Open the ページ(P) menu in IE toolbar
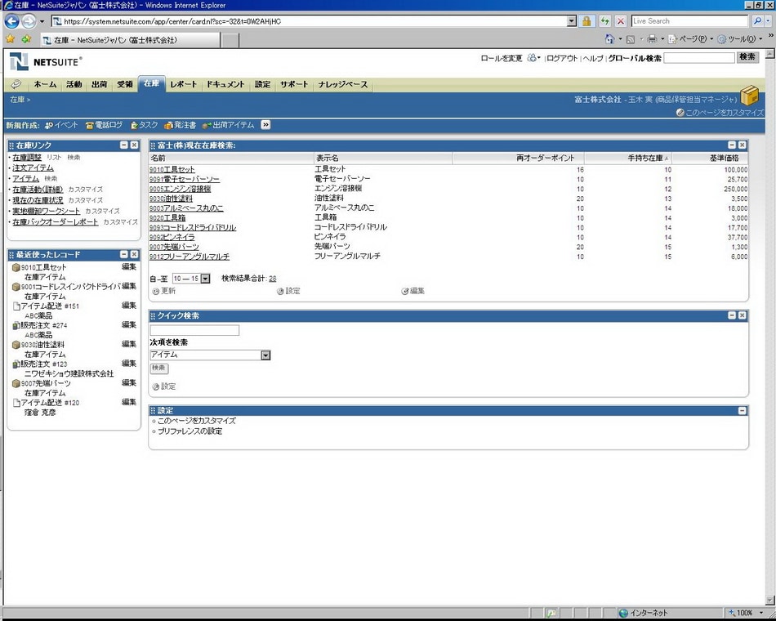Image resolution: width=776 pixels, height=621 pixels. (x=690, y=39)
